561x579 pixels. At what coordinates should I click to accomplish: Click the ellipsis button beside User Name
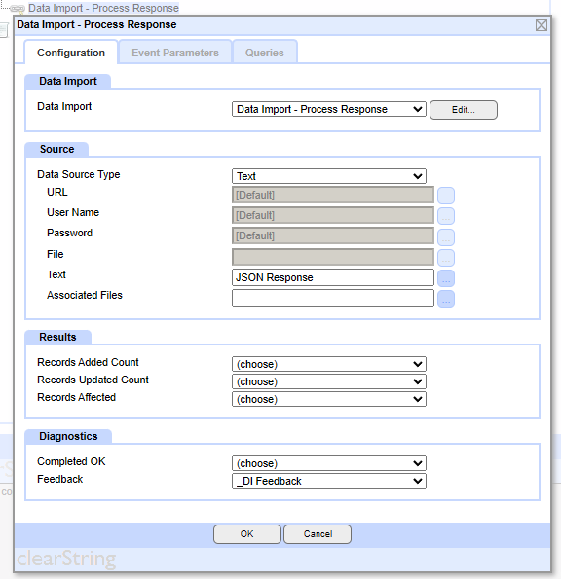[x=446, y=216]
